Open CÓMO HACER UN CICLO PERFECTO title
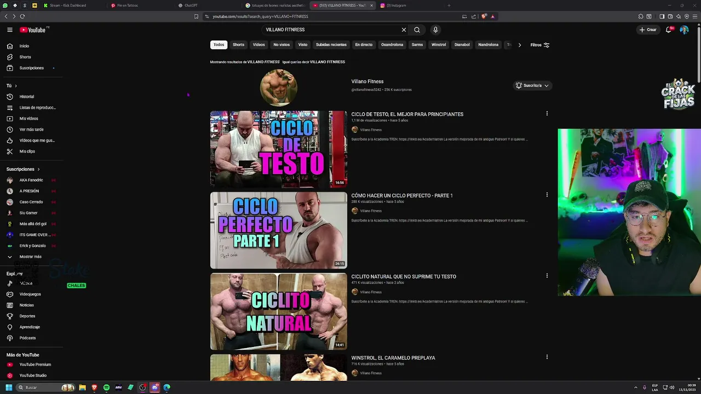 click(402, 195)
